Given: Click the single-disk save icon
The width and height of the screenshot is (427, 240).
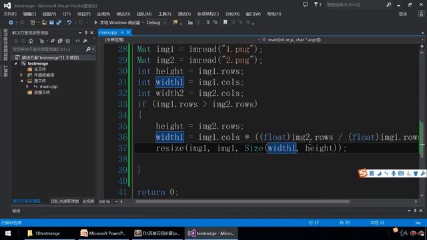Looking at the screenshot, I should click(x=51, y=23).
